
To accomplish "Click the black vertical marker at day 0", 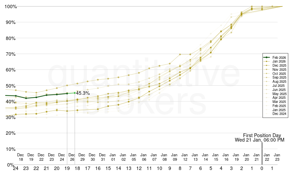I will (x=262, y=154).
